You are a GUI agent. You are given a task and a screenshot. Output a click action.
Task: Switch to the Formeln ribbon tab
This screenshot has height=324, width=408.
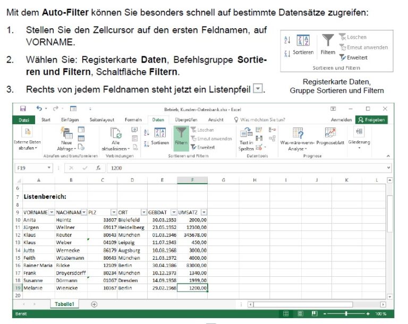[x=133, y=120]
